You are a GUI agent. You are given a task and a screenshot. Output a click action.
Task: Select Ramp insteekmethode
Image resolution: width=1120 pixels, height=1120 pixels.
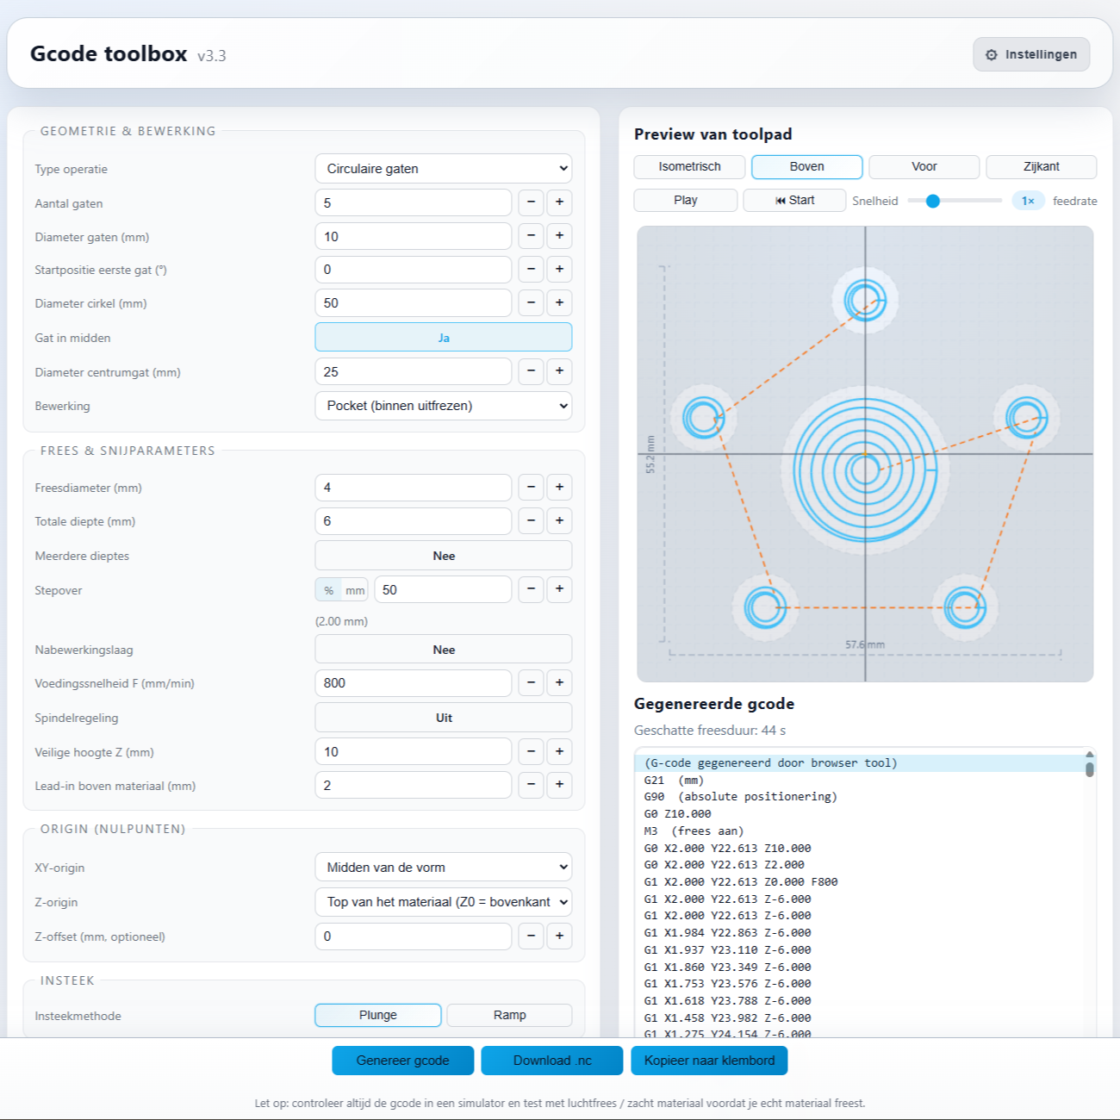click(510, 1015)
